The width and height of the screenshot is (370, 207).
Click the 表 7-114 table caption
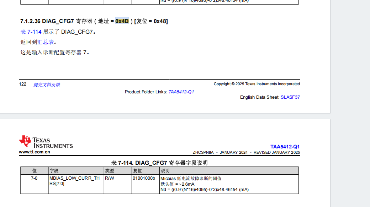point(159,163)
